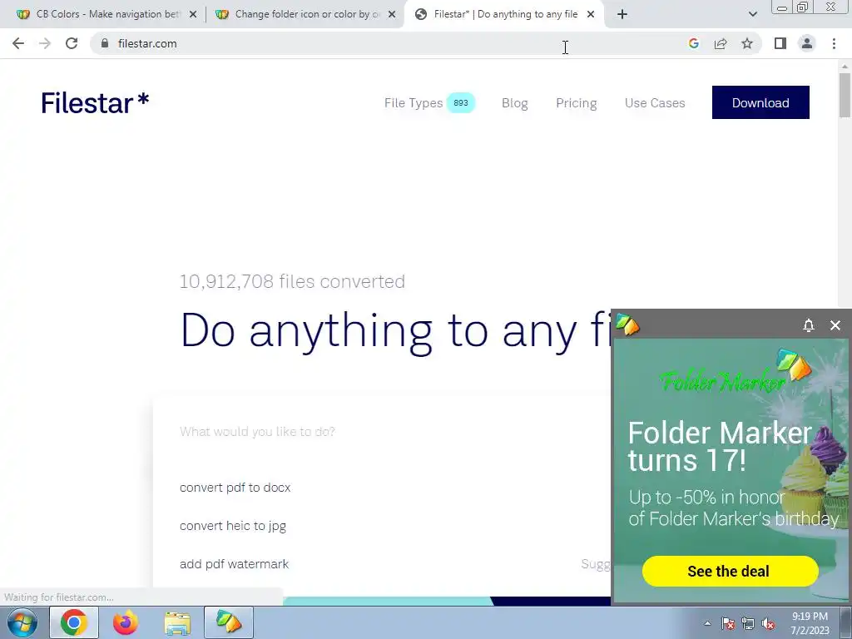Image resolution: width=852 pixels, height=639 pixels.
Task: Click the Folder Marker popup logo icon
Action: (627, 324)
